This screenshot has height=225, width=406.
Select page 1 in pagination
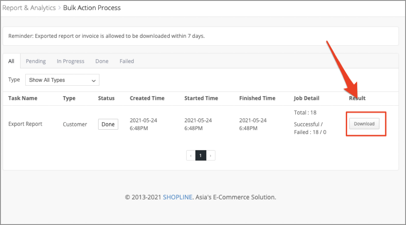pos(200,156)
